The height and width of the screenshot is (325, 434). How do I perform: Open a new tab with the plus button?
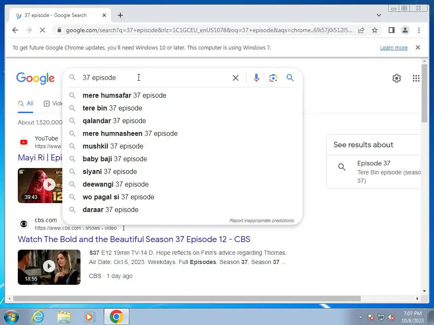[120, 15]
